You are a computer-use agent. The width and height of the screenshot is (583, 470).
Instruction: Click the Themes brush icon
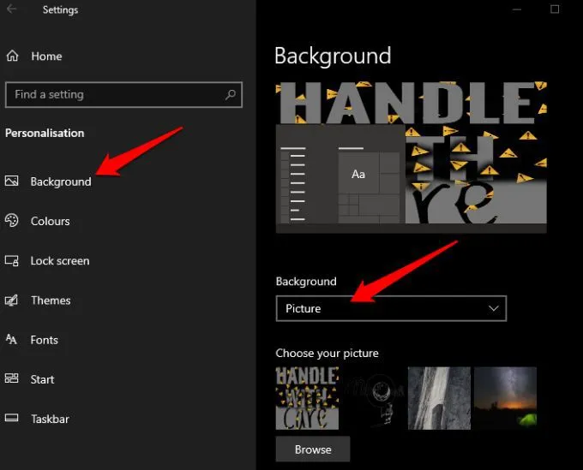click(x=11, y=300)
